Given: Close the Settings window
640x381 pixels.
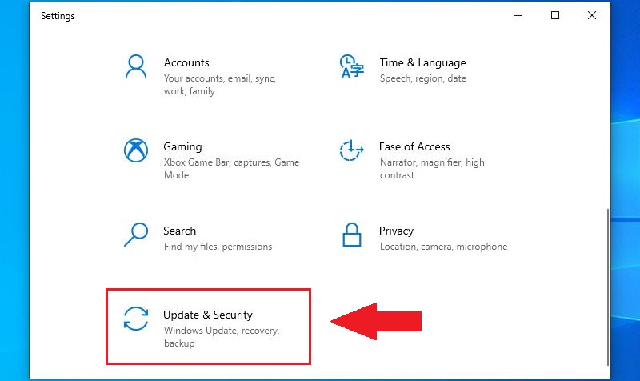Looking at the screenshot, I should [x=592, y=15].
